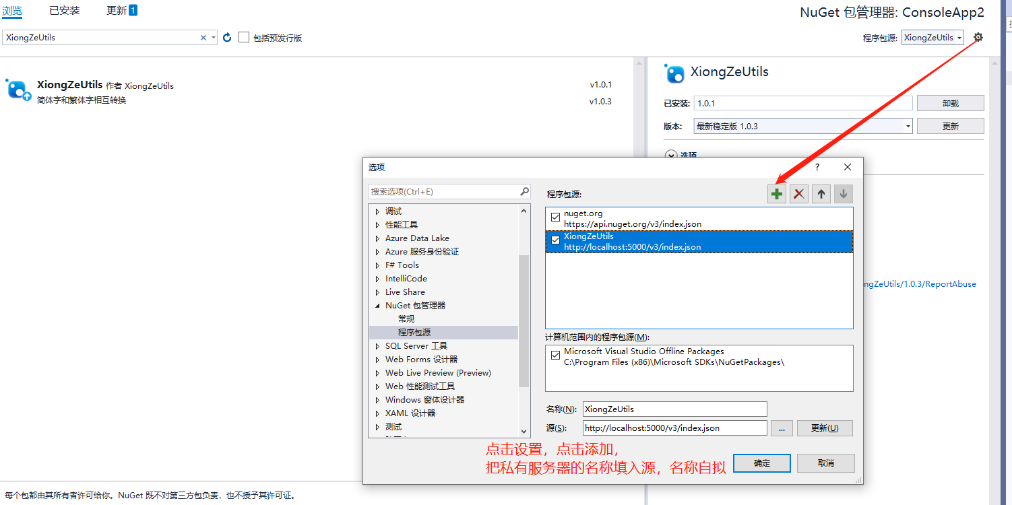Select F# Tools in options tree
The image size is (1012, 505).
(x=402, y=265)
